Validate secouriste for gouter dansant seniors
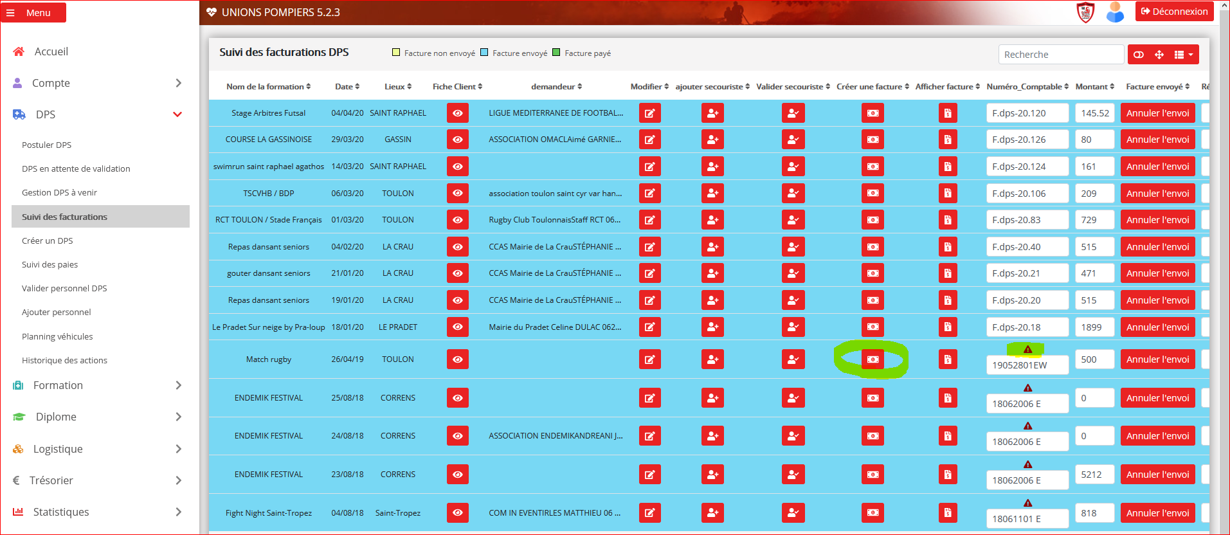This screenshot has height=535, width=1230. [793, 273]
